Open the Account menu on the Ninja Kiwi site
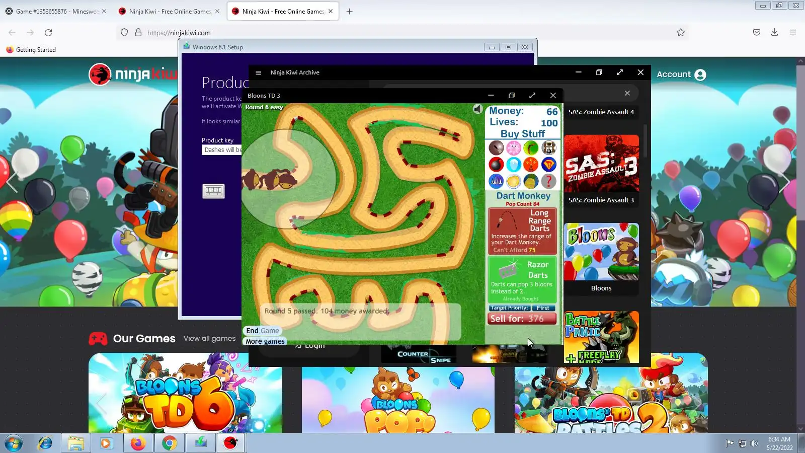This screenshot has width=805, height=453. pos(681,74)
